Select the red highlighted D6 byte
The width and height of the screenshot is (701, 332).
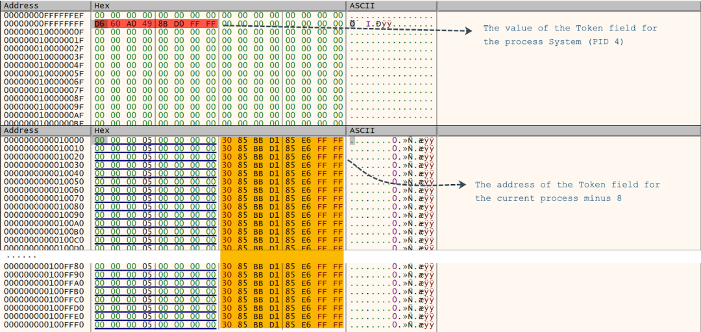click(x=99, y=23)
